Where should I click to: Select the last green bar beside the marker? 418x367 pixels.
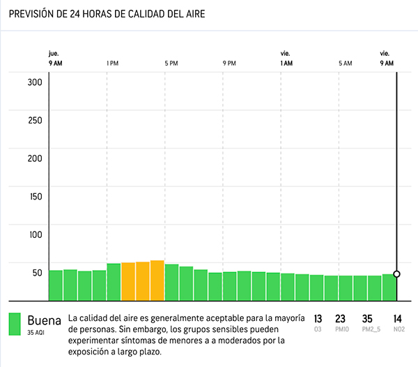[389, 285]
